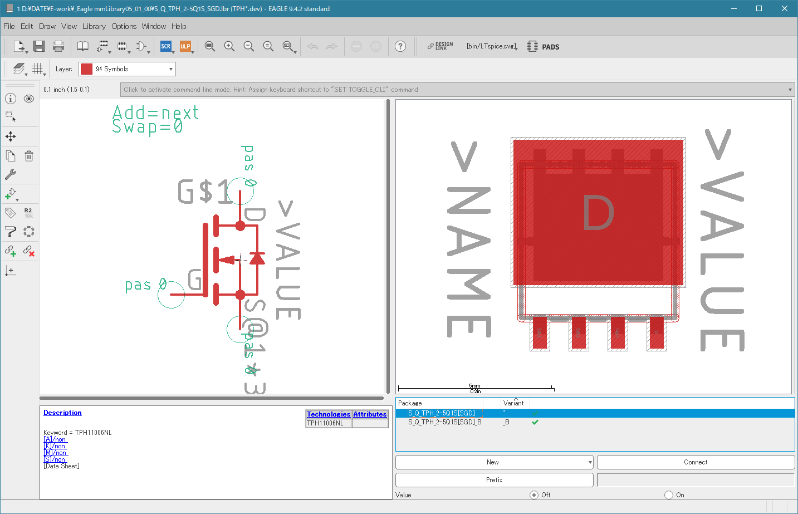Open the Description link

click(x=62, y=413)
